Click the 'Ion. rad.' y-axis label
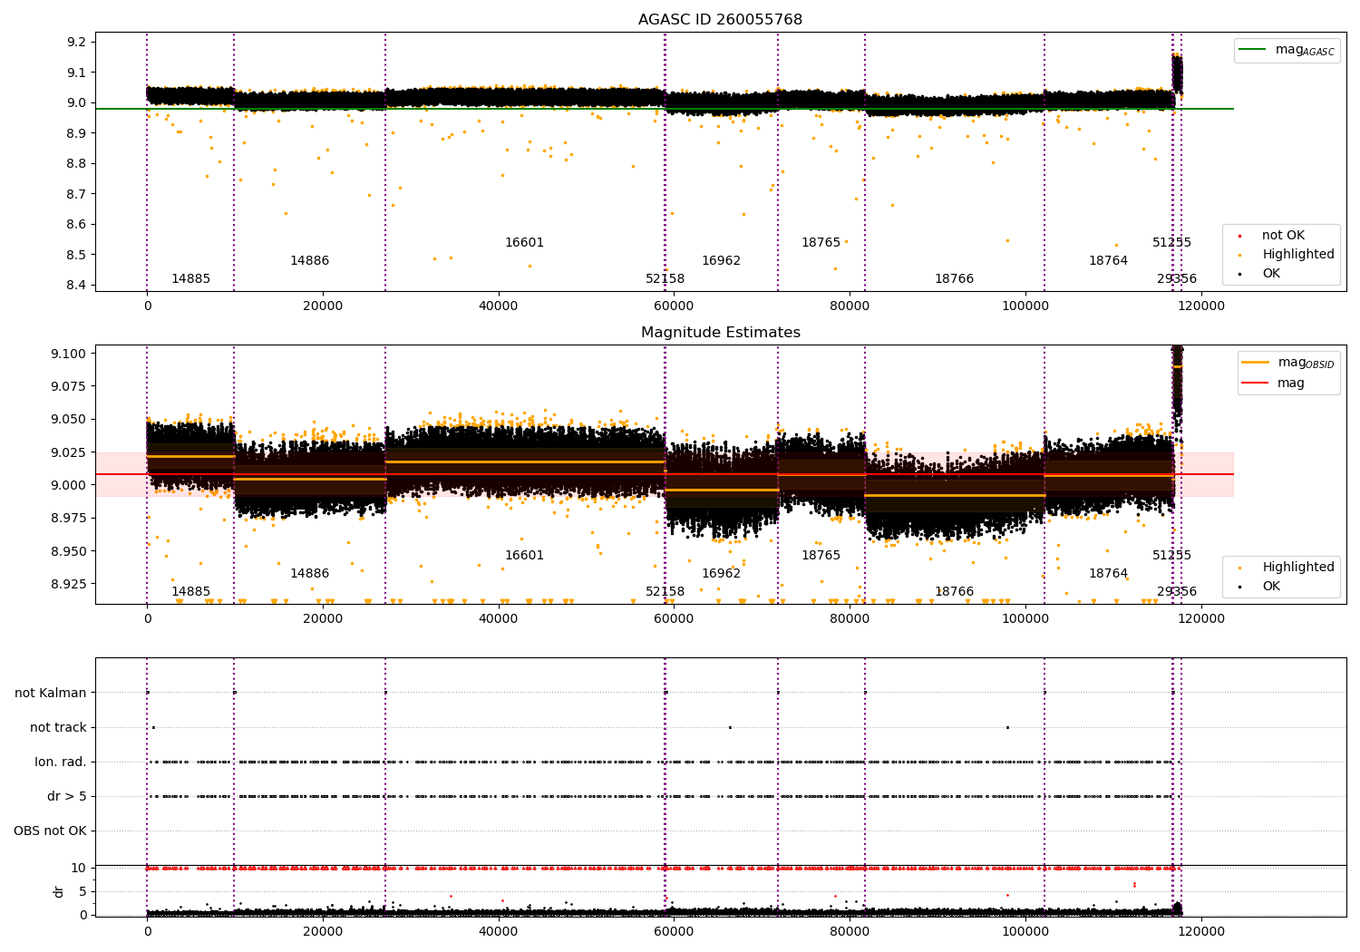Screen dimensions: 1360x952 (61, 762)
